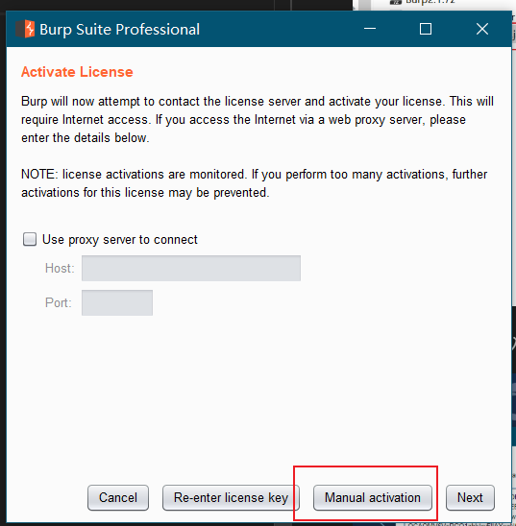Click the Host: field label
Viewport: 516px width, 526px height.
pyautogui.click(x=60, y=269)
